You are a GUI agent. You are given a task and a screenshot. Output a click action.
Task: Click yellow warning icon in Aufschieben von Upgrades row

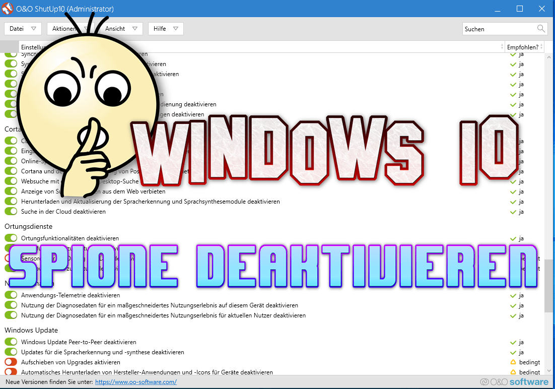click(513, 362)
